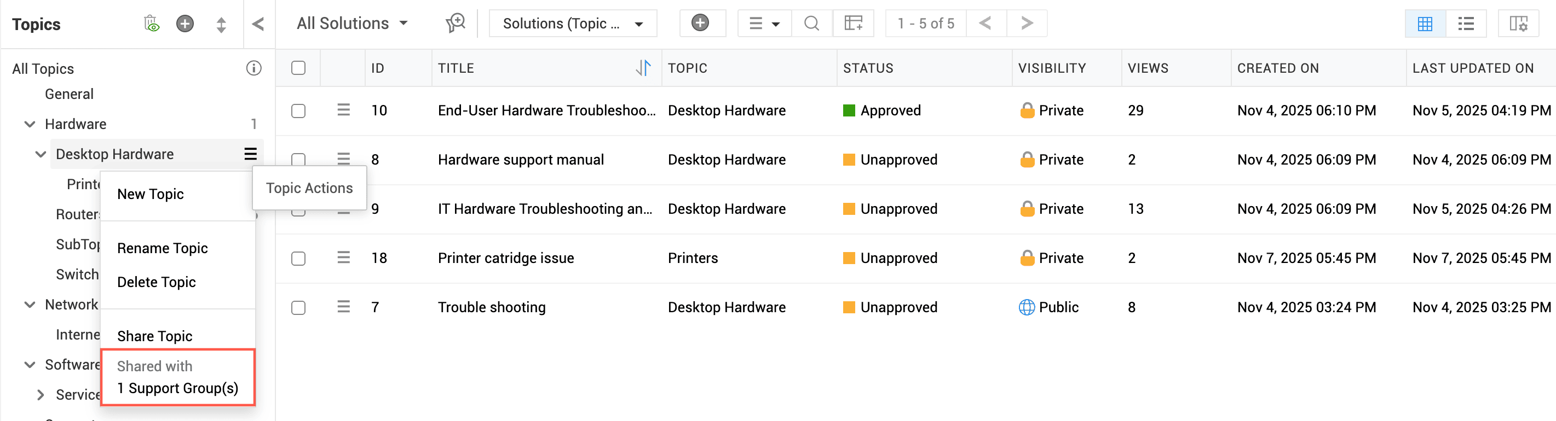
Task: Collapse the Desktop Hardware tree node
Action: [41, 154]
